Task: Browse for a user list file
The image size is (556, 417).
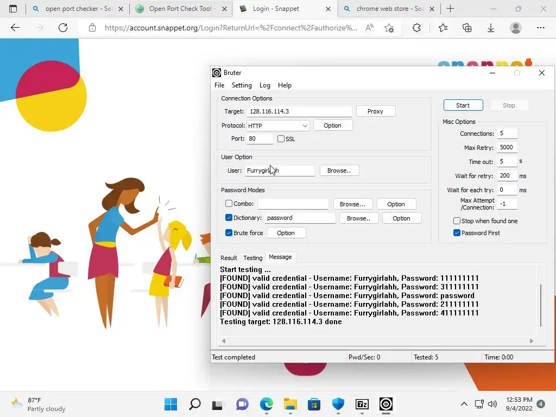Action: tap(339, 170)
